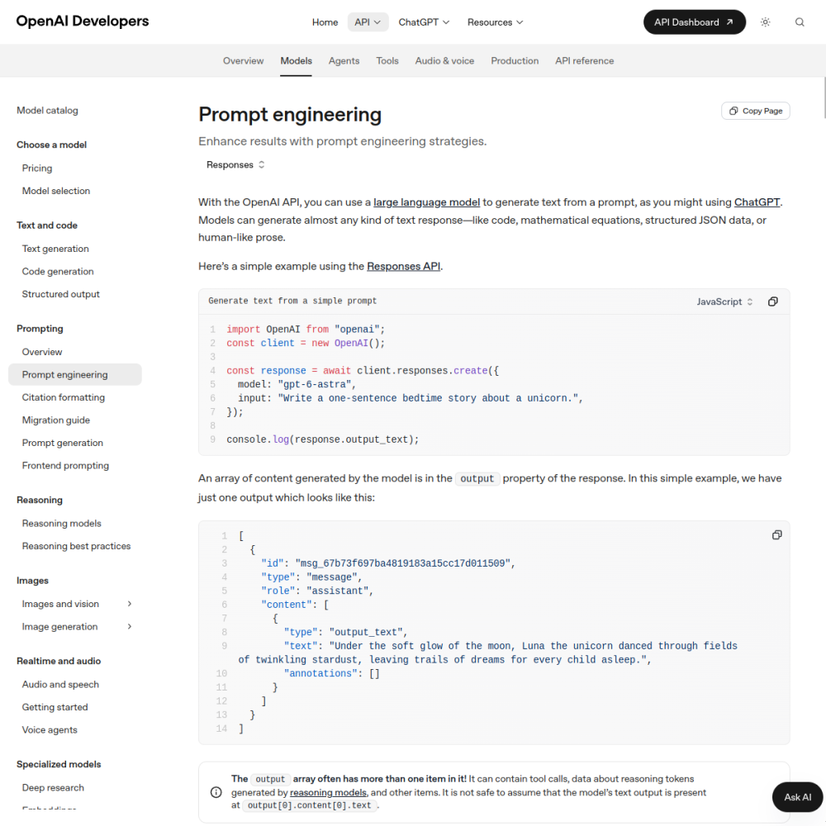Open Text generation in the sidebar
This screenshot has height=826, width=826.
pyautogui.click(x=55, y=249)
